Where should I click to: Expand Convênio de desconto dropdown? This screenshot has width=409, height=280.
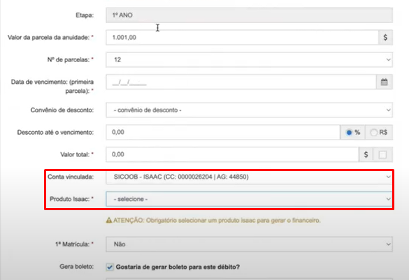249,110
